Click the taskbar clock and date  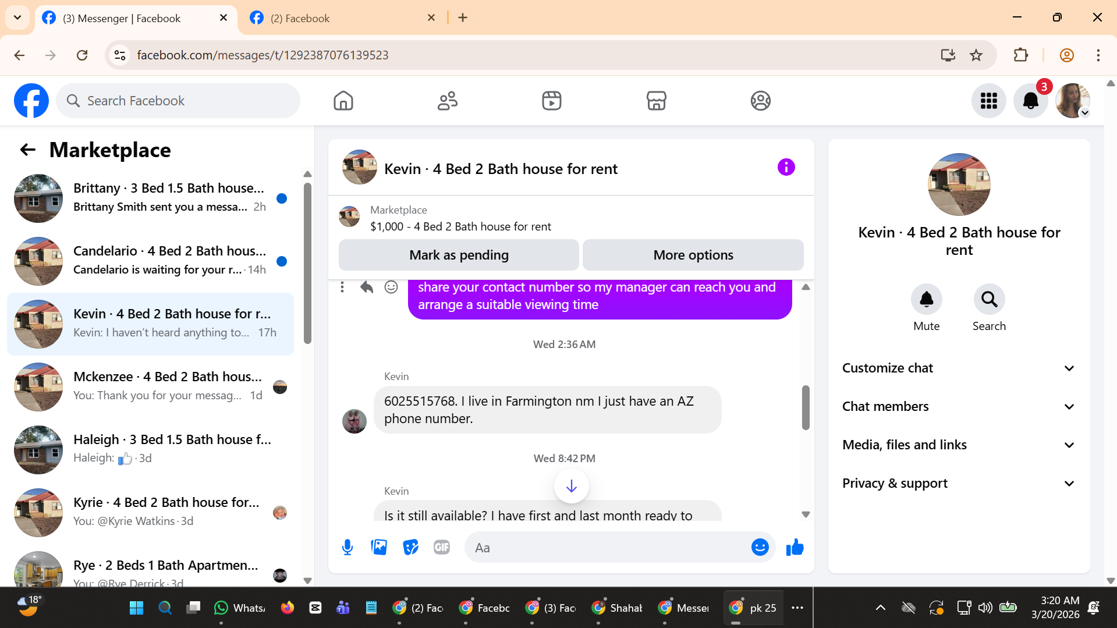coord(1055,608)
